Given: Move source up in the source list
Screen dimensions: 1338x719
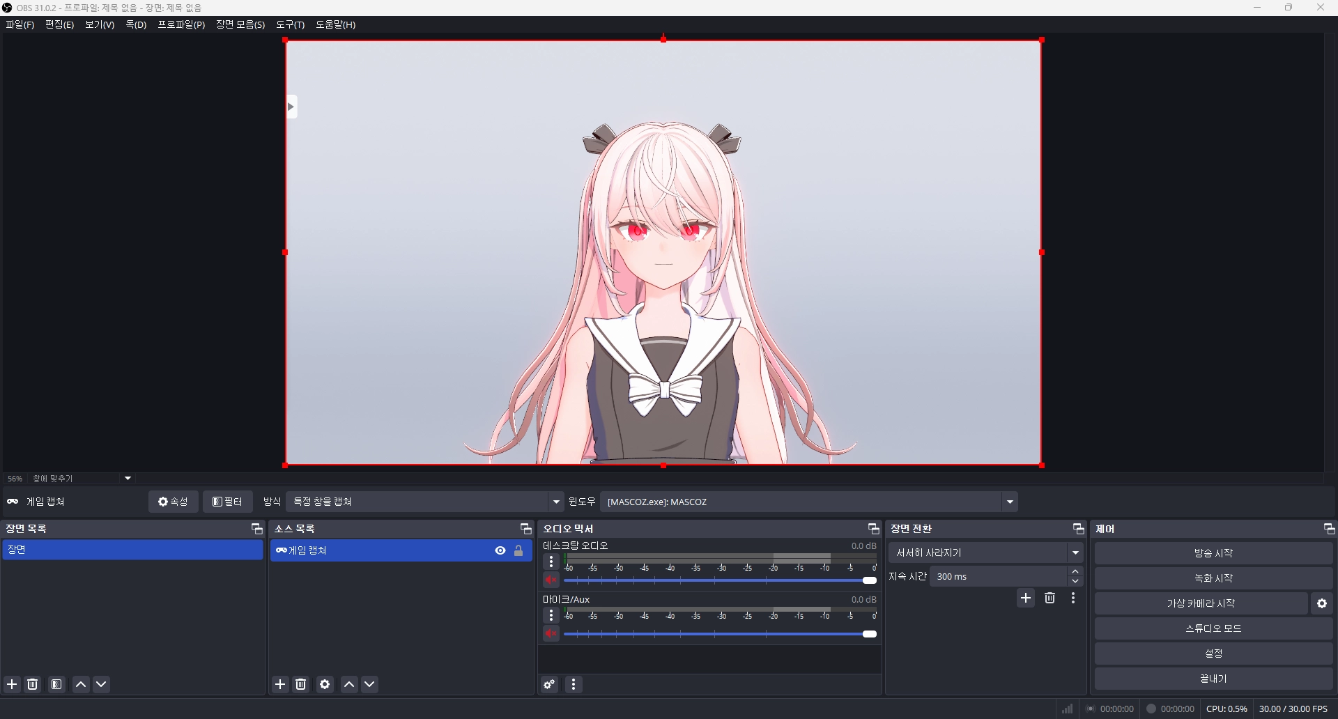Looking at the screenshot, I should pos(349,684).
